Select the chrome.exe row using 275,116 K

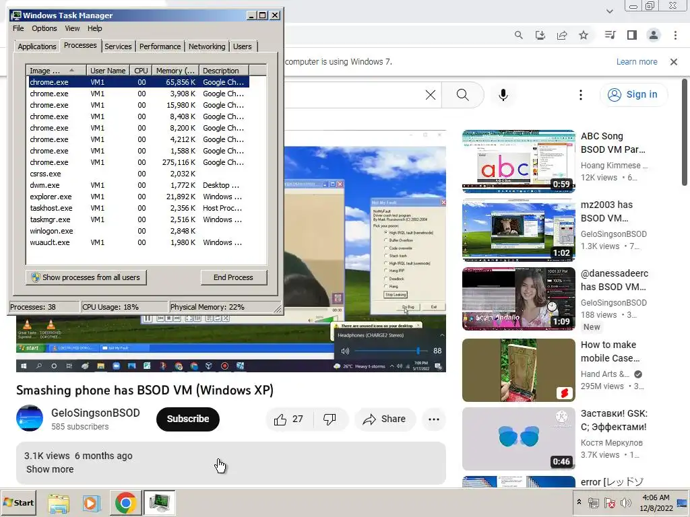pos(139,162)
